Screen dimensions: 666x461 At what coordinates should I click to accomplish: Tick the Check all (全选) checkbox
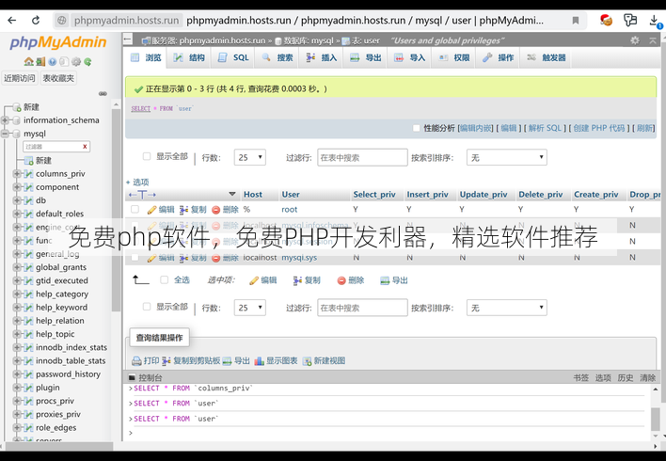coord(164,279)
